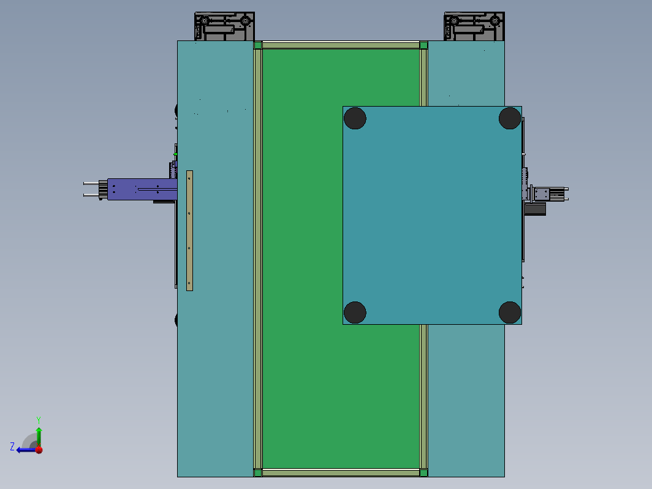The height and width of the screenshot is (489, 652).
Task: Select the lower right light-teal side panel
Action: (x=466, y=400)
